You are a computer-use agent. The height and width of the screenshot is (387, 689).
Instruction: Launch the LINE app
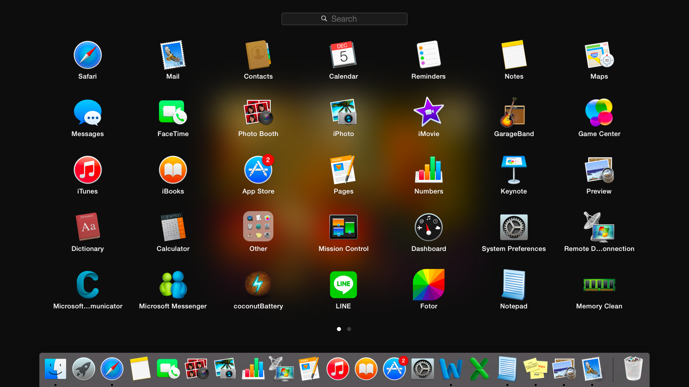(x=343, y=285)
